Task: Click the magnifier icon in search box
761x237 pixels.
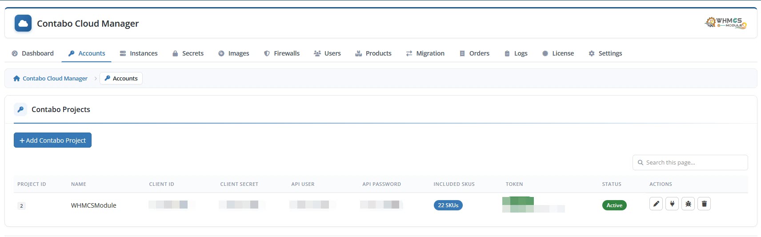Action: [x=641, y=163]
